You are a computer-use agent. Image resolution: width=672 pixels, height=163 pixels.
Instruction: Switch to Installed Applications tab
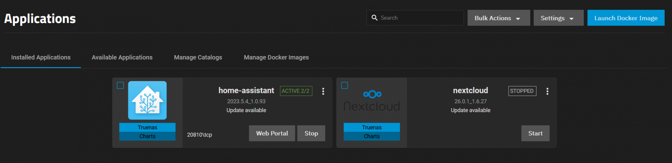pos(41,57)
